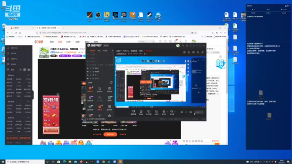This screenshot has height=164, width=292.
Task: Click the start streaming button
Action: [199, 112]
